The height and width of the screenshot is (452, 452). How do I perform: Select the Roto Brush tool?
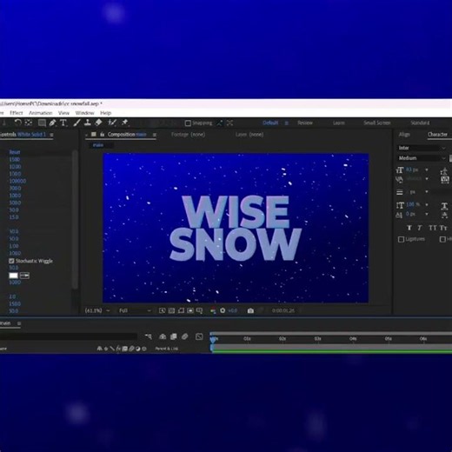tap(112, 123)
